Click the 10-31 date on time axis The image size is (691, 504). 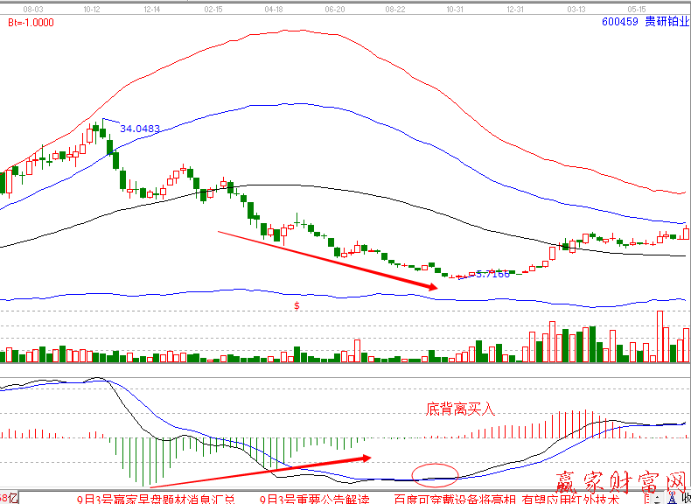pyautogui.click(x=454, y=7)
